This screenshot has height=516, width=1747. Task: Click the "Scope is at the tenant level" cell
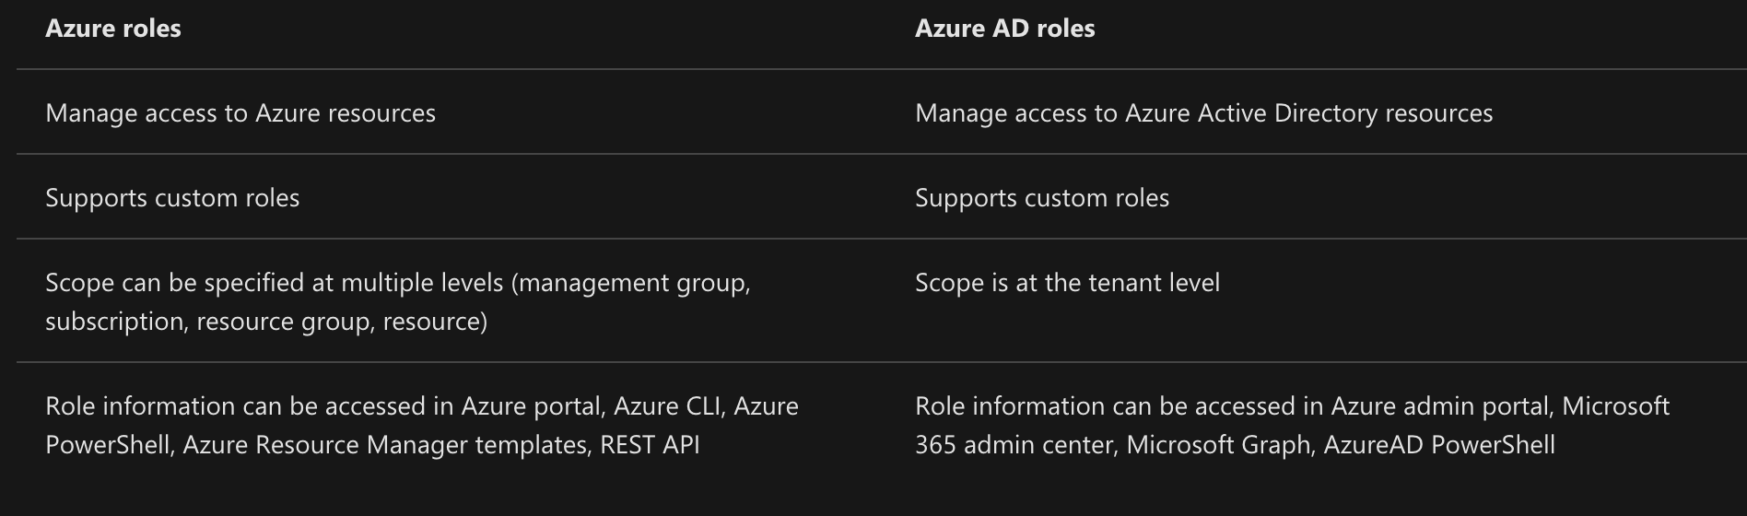pyautogui.click(x=1067, y=283)
